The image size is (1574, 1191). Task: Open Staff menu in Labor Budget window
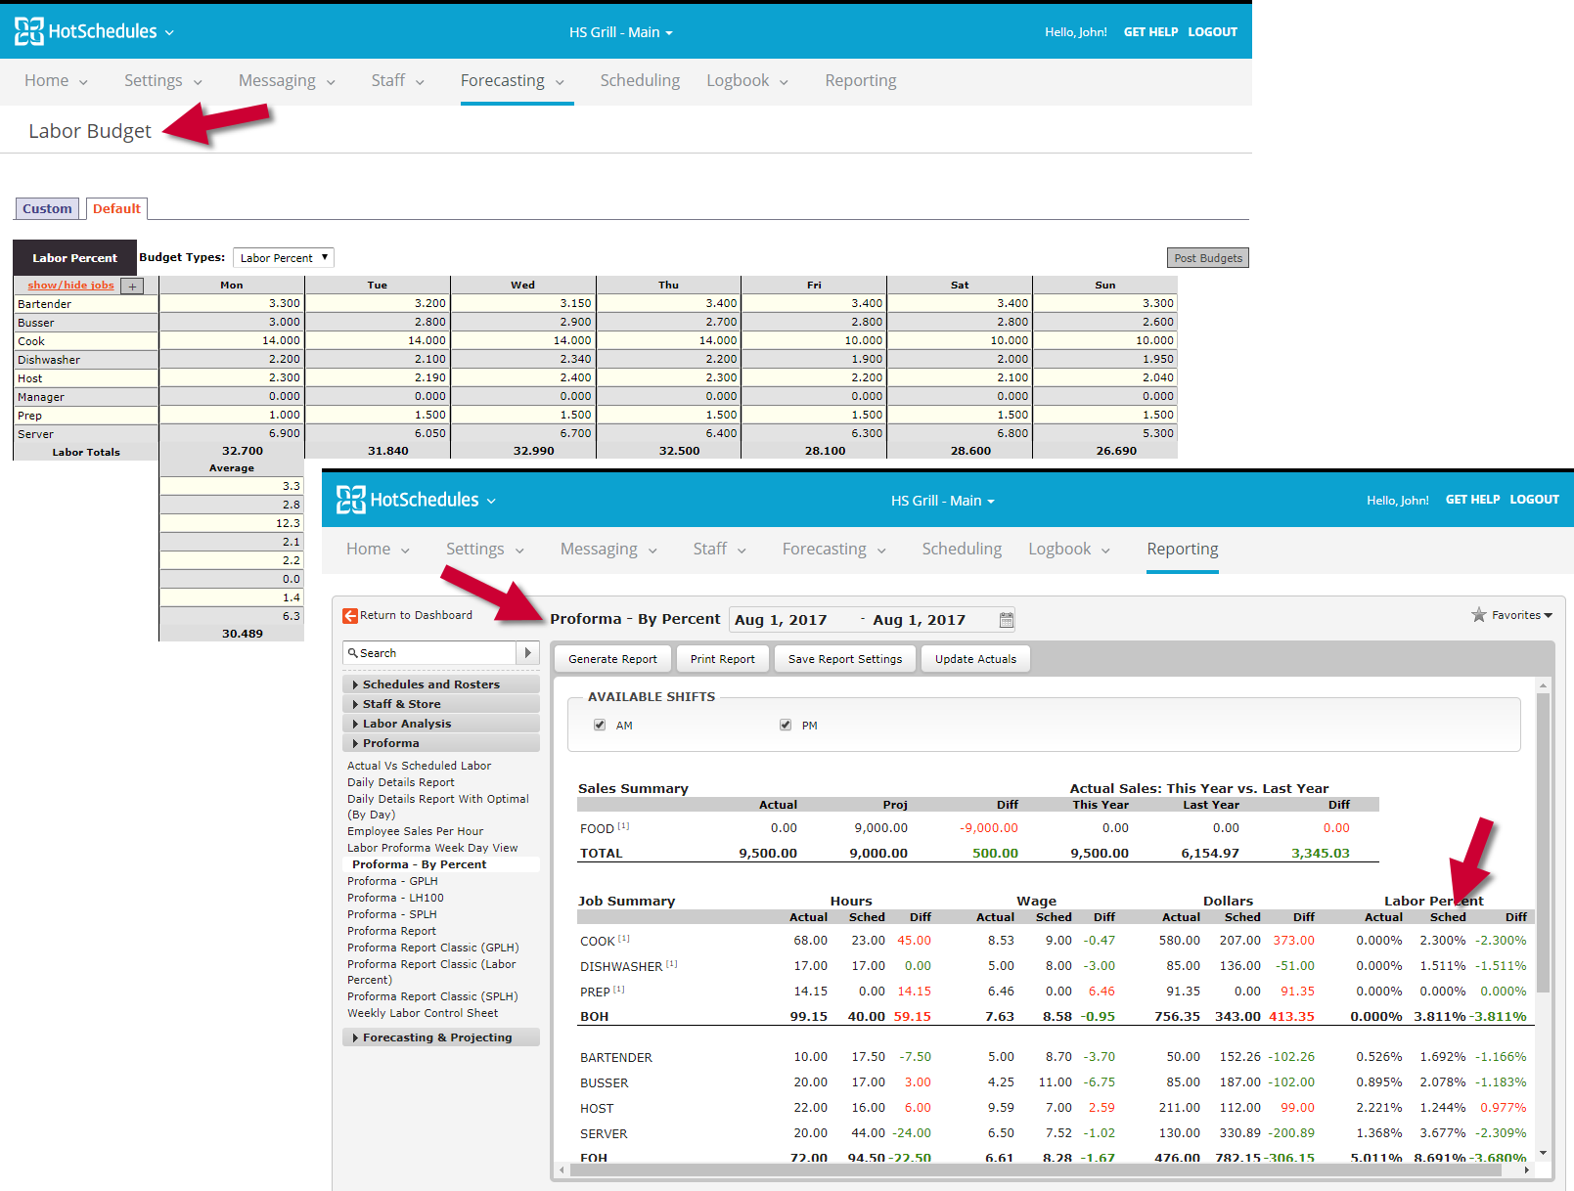pos(397,81)
